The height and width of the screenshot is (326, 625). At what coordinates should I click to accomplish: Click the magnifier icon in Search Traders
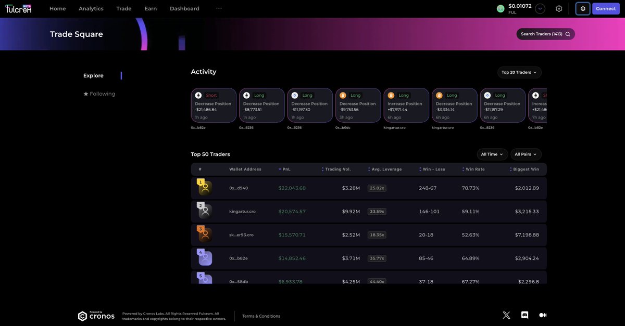click(x=568, y=34)
